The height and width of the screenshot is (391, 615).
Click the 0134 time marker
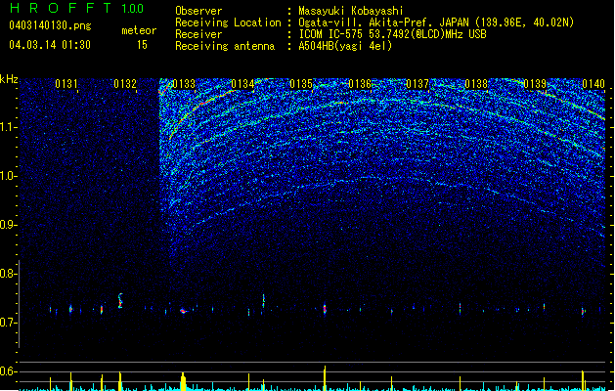[x=242, y=84]
